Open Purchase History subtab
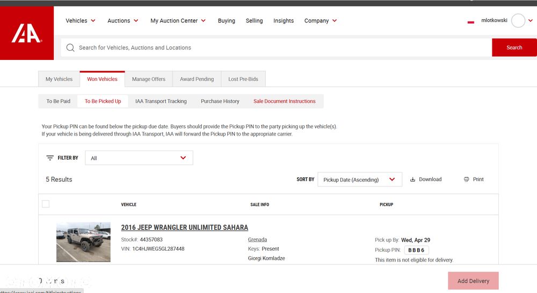 (220, 101)
